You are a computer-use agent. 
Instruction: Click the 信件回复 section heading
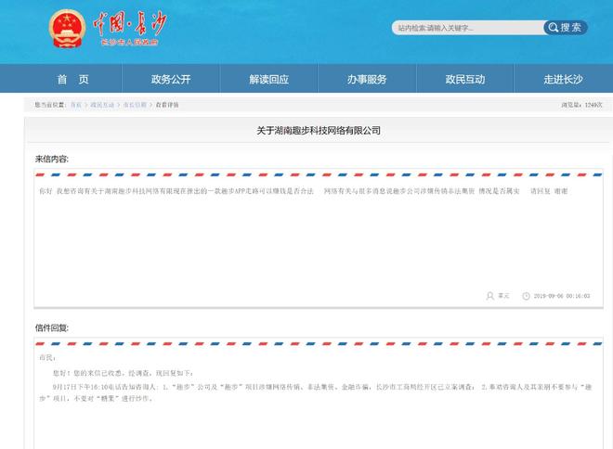(52, 327)
